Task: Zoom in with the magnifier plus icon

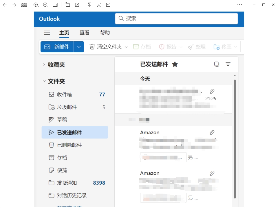Action: pos(36,5)
